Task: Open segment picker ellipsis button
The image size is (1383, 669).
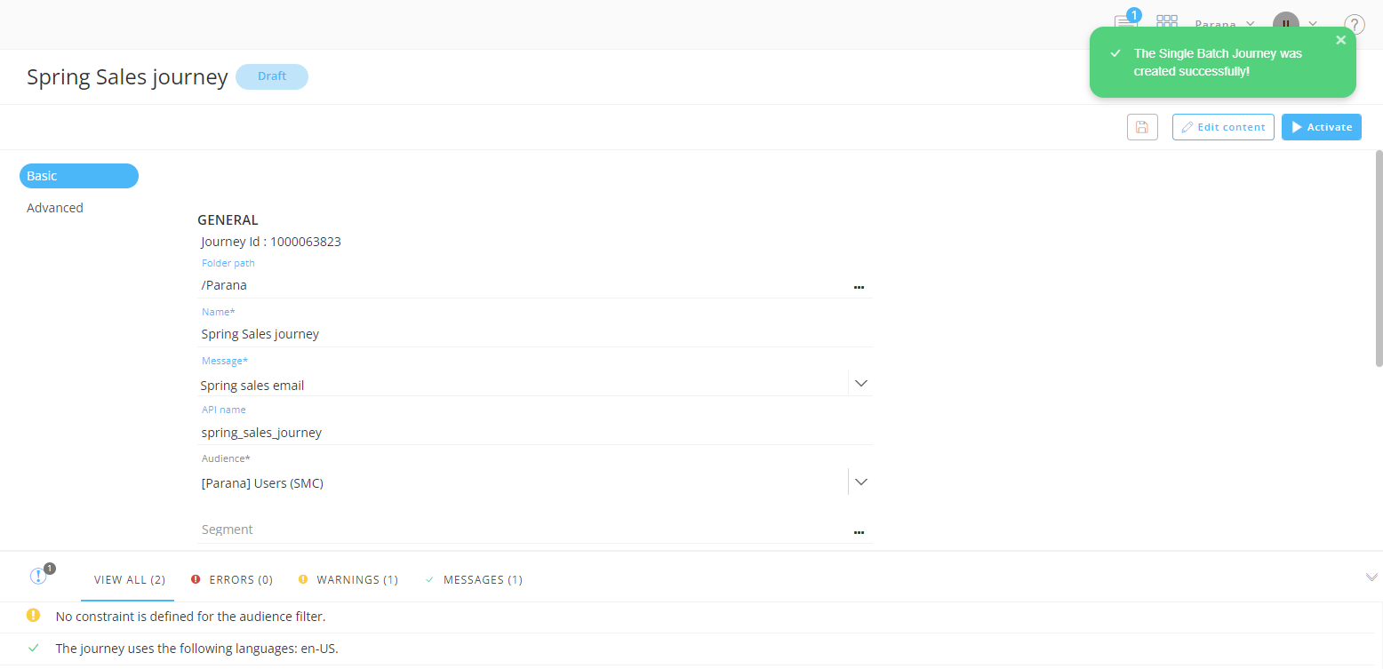Action: point(859,531)
